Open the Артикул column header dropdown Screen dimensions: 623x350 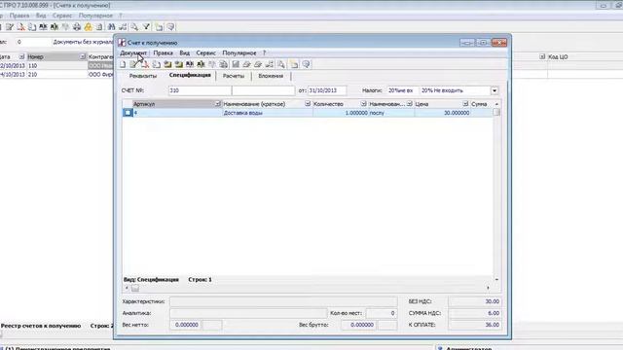click(218, 104)
